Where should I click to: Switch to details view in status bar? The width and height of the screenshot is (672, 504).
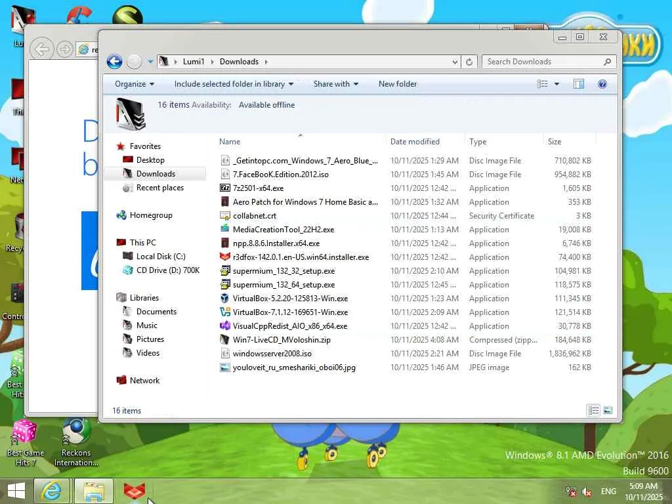(x=593, y=411)
